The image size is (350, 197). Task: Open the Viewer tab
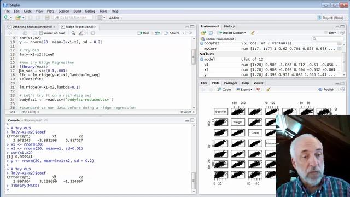pyautogui.click(x=258, y=83)
